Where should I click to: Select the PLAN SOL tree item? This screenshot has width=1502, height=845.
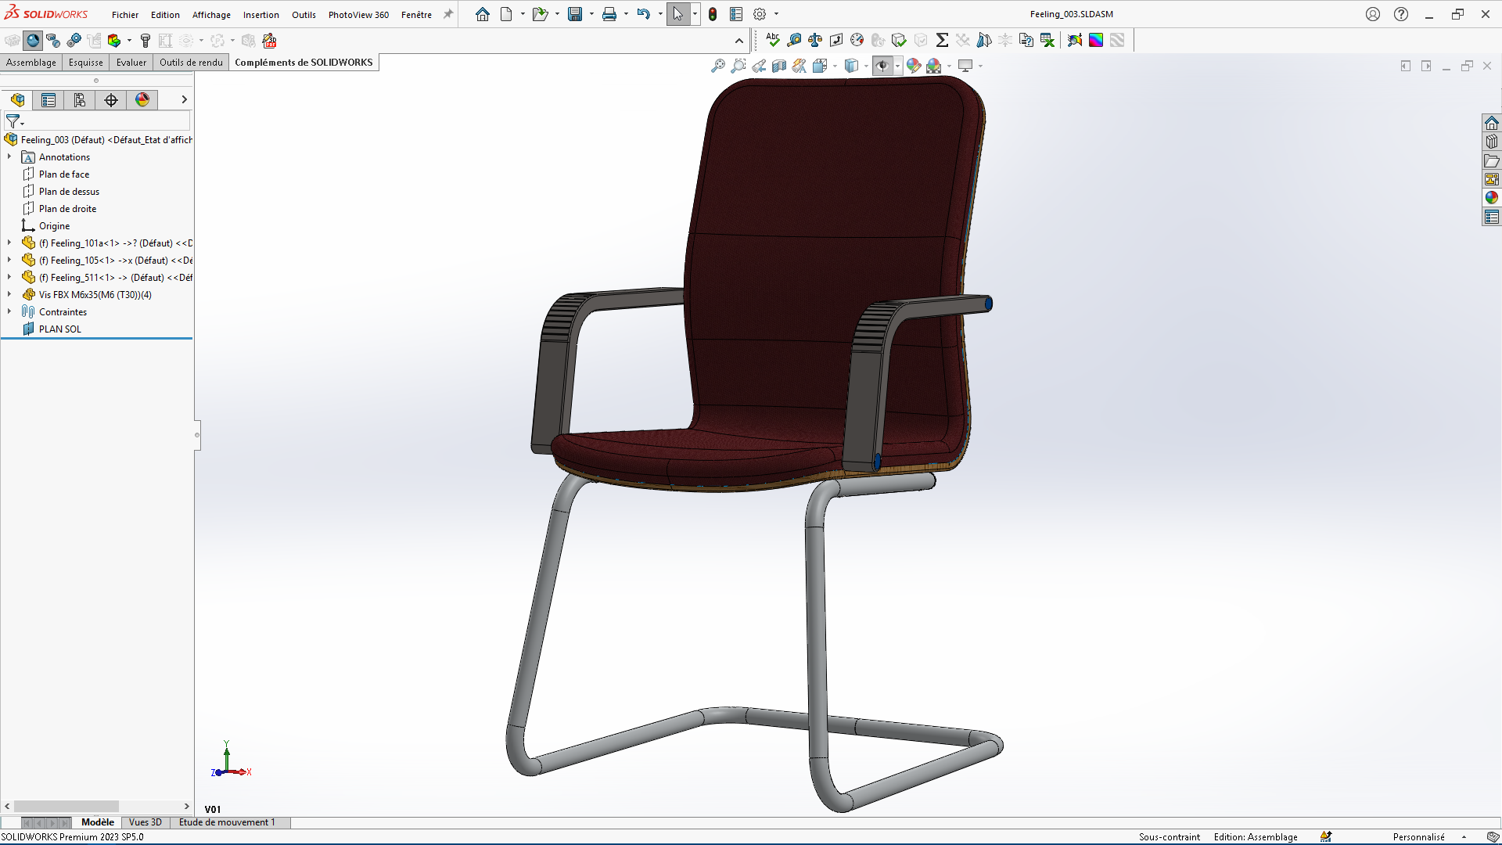[x=60, y=329]
